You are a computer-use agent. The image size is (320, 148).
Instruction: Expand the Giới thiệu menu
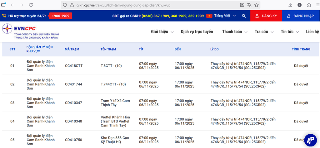(162, 32)
